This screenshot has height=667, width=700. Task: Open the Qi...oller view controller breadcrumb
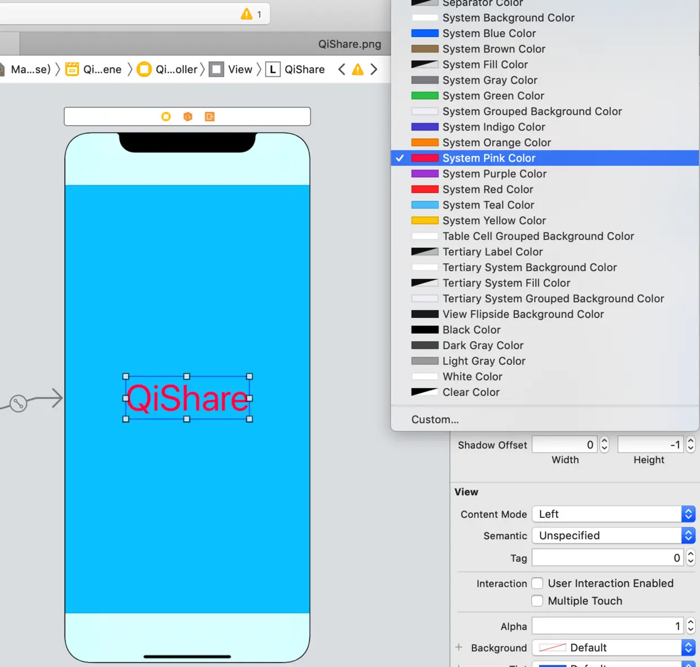click(168, 69)
